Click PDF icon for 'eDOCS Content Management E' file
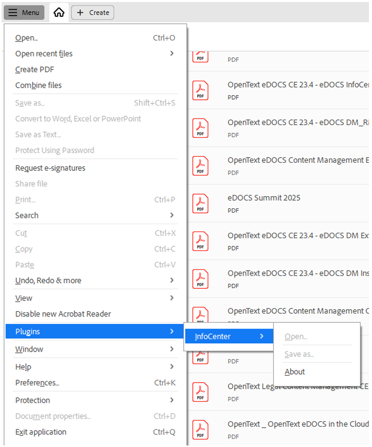 (x=200, y=166)
